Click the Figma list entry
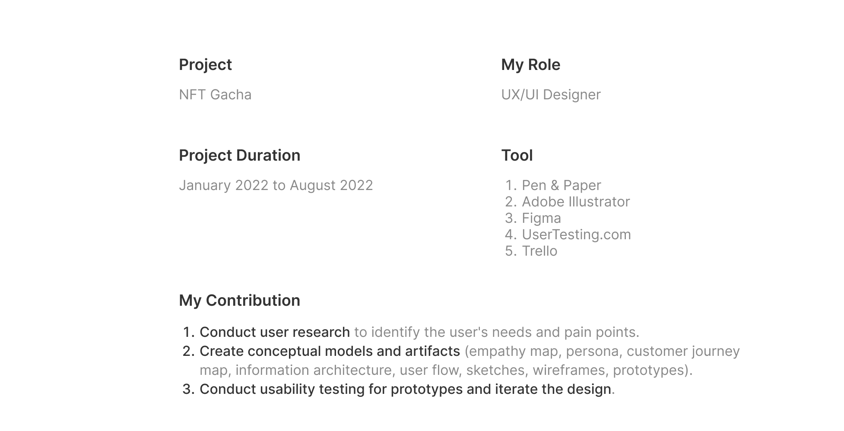This screenshot has height=431, width=844. pyautogui.click(x=541, y=218)
